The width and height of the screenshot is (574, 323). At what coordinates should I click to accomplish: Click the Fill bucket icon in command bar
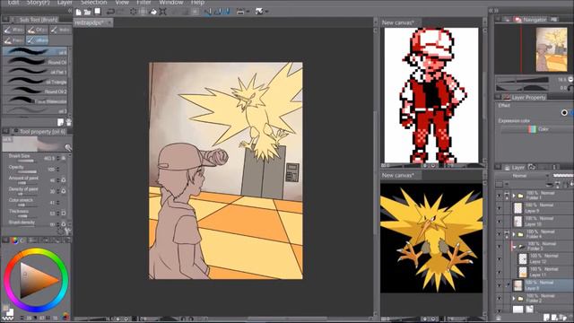coord(153,12)
